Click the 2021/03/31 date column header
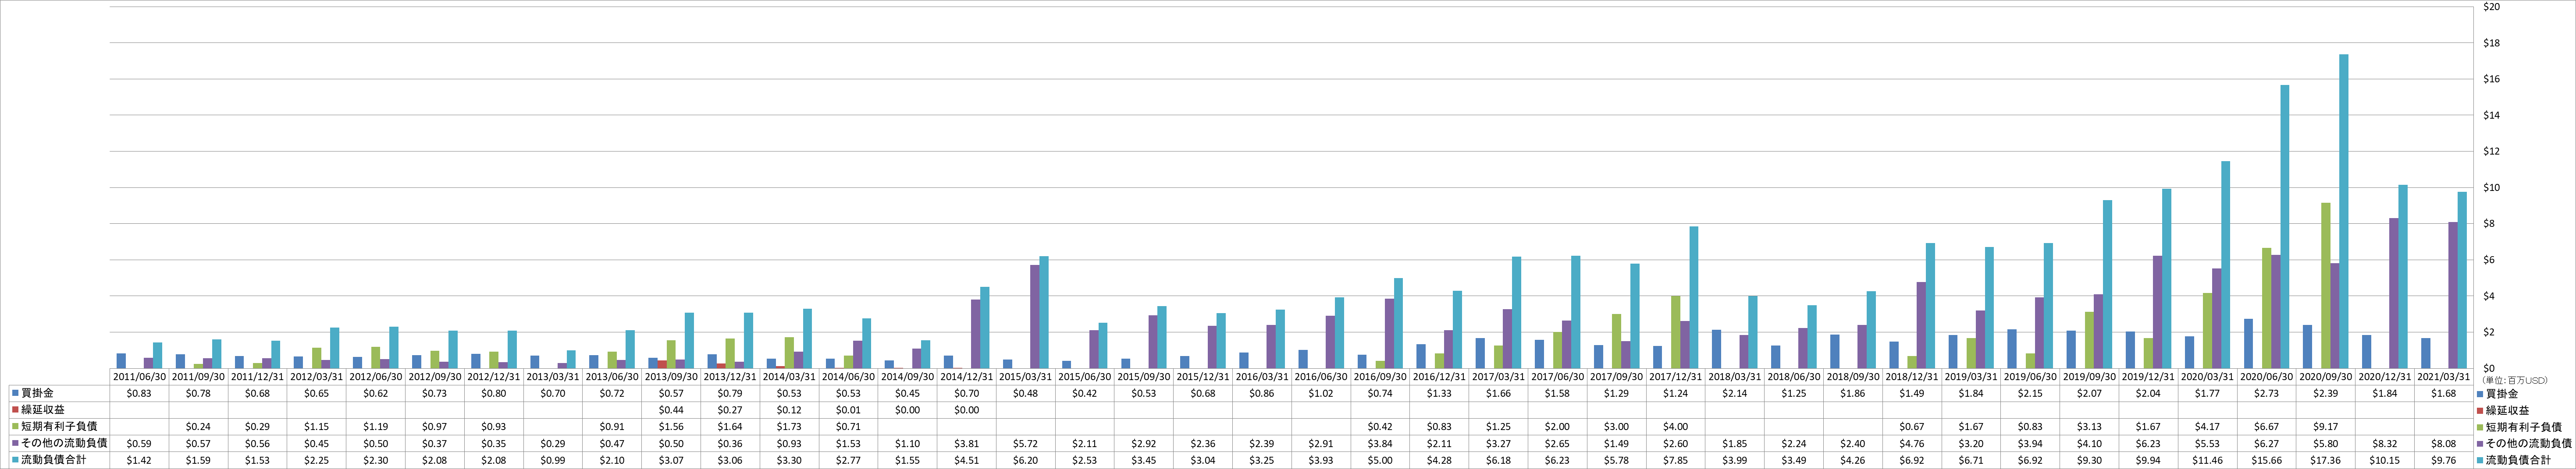Image resolution: width=2576 pixels, height=469 pixels. click(2444, 377)
